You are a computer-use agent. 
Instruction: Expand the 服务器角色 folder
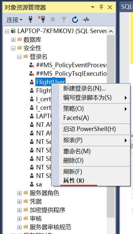19,193
